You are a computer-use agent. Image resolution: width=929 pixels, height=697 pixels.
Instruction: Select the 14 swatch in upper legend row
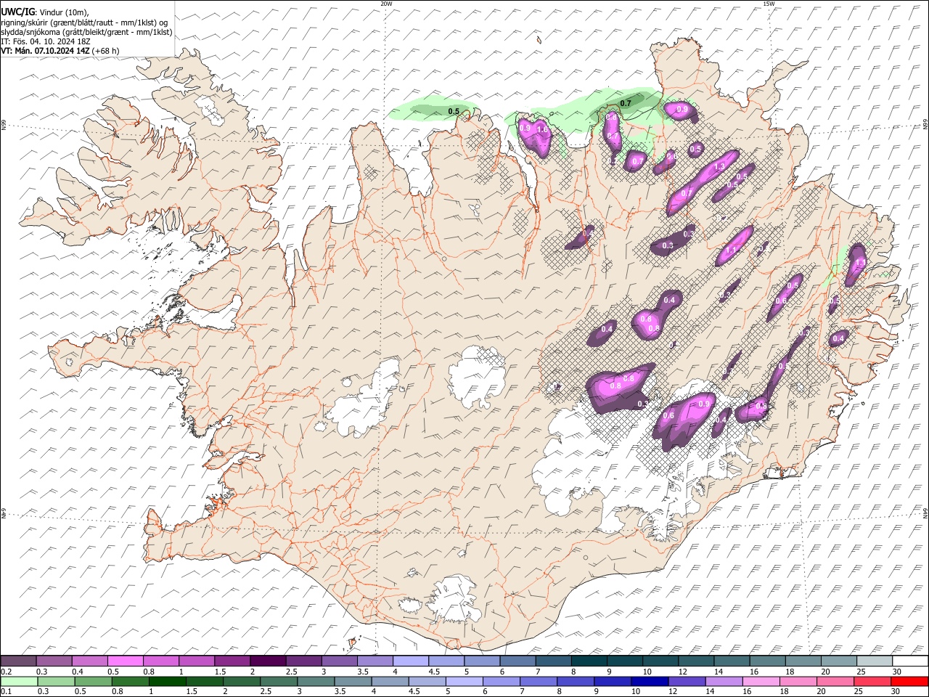tap(731, 661)
